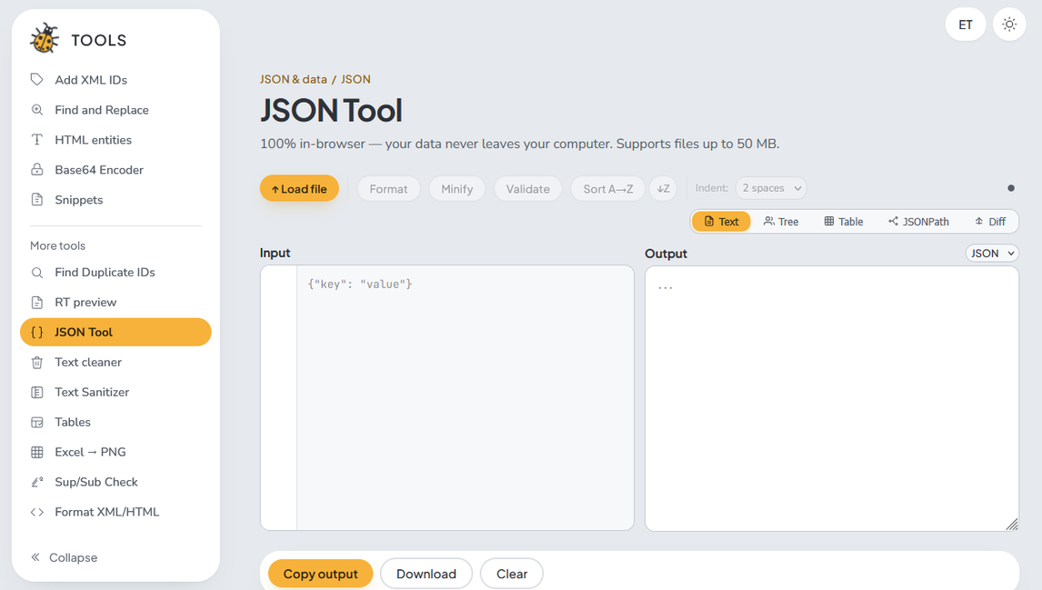1042x590 pixels.
Task: Go to HTML entities tool
Action: (x=115, y=139)
